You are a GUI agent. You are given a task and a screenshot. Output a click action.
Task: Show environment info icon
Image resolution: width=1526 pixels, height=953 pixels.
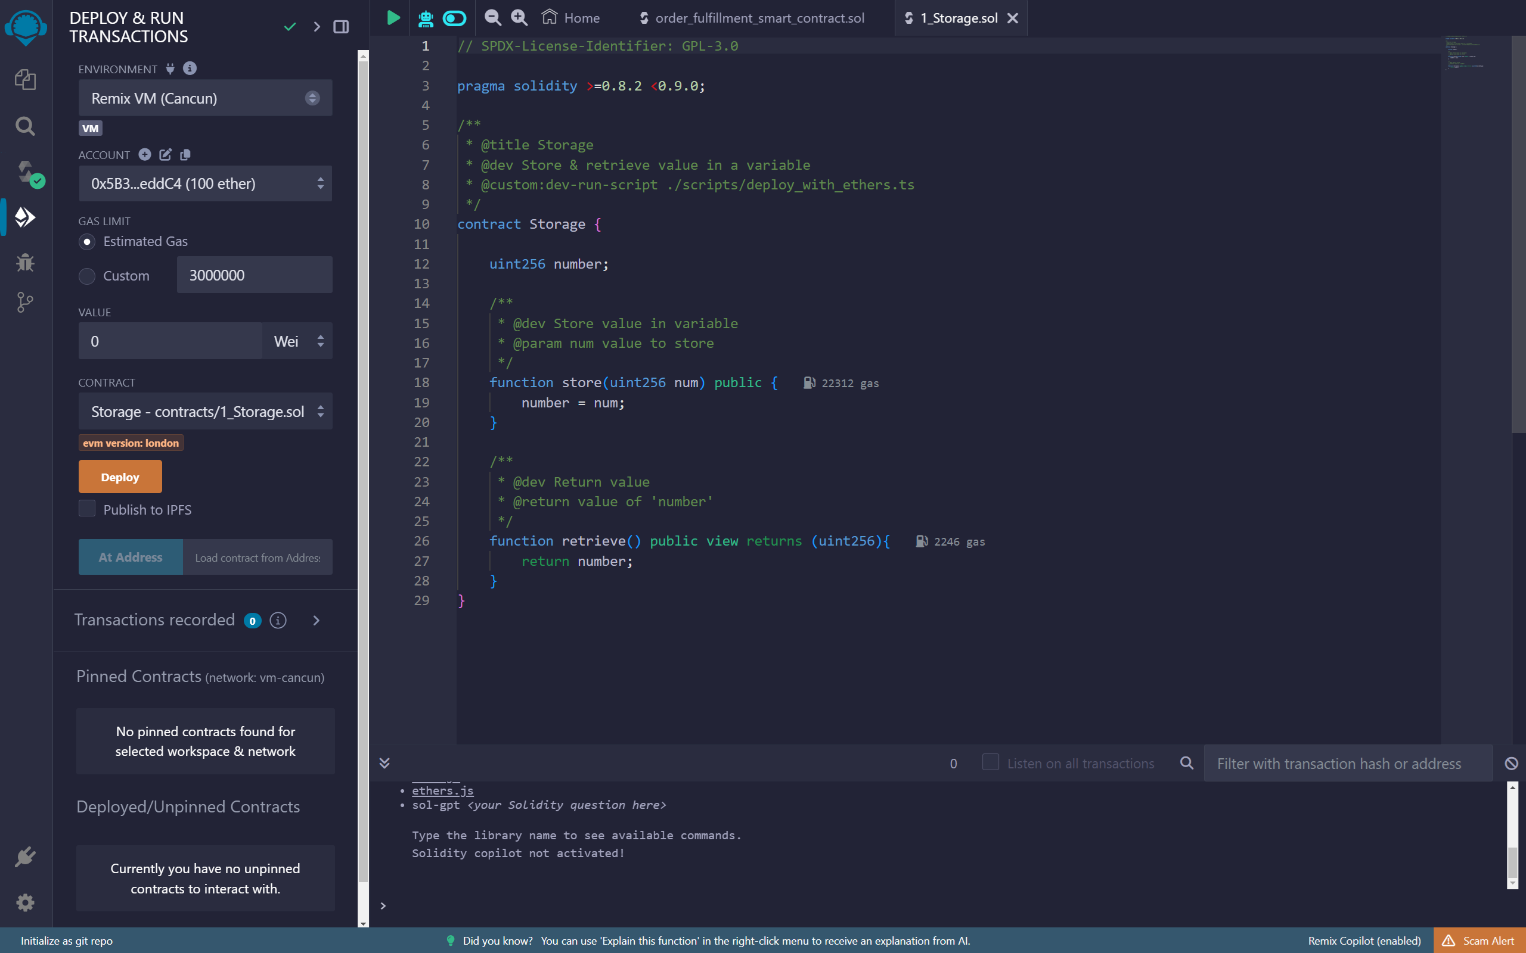point(190,68)
